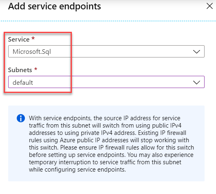Click the service endpoints info message text
Image resolution: width=216 pixels, height=194 pixels.
point(111,144)
